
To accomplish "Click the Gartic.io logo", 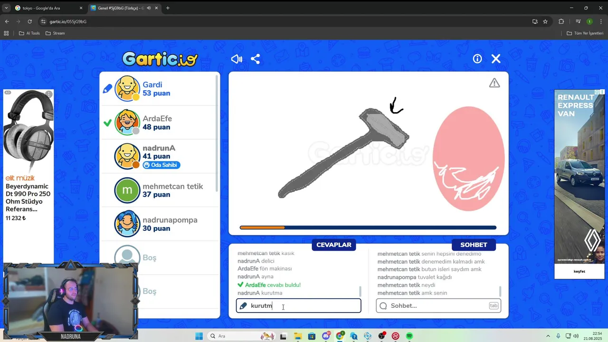I will 160,59.
